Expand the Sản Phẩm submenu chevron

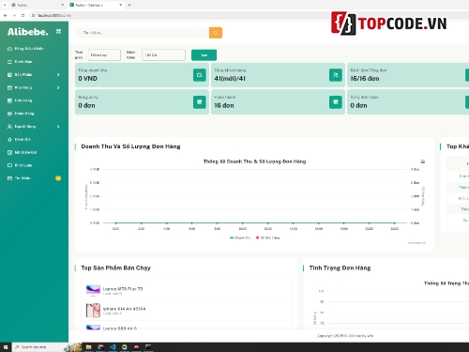tap(58, 75)
